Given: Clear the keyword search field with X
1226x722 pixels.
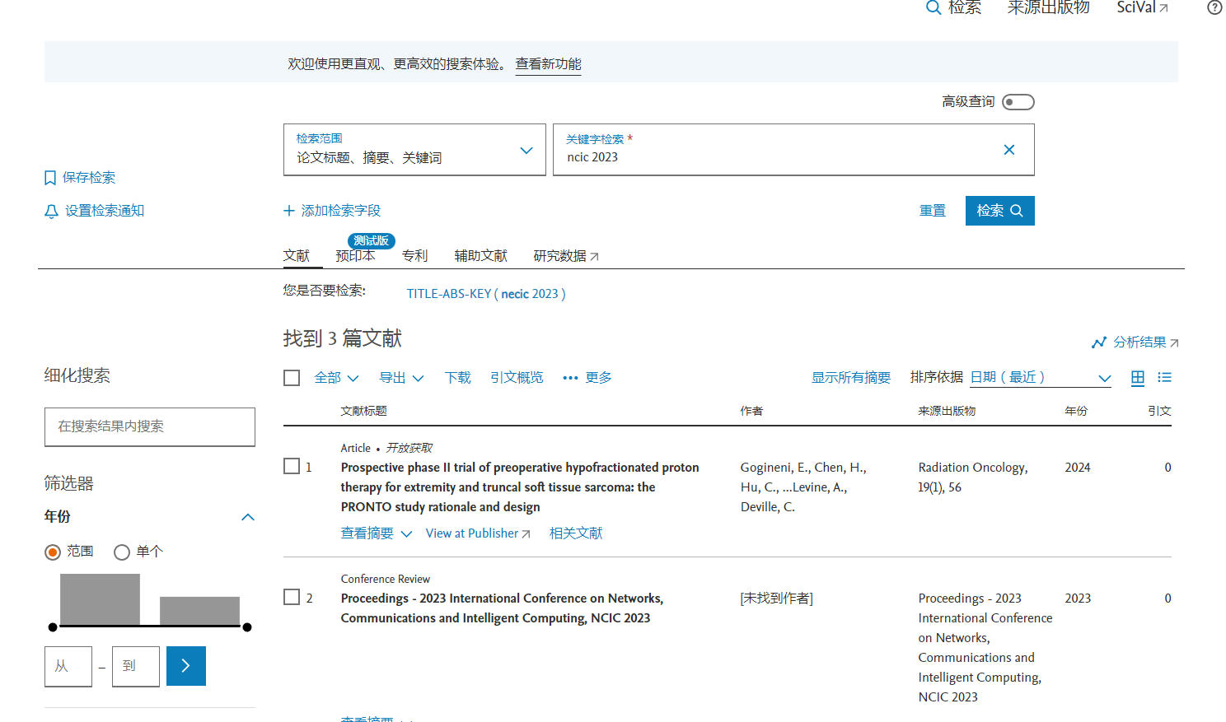Looking at the screenshot, I should coord(1008,150).
